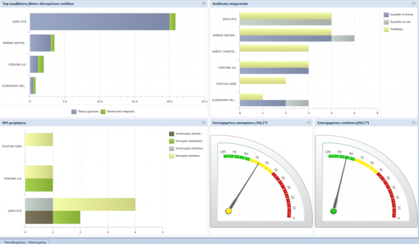Click the gray Ανεπιτυχείς επιλύσεις legend swatch

(172, 148)
